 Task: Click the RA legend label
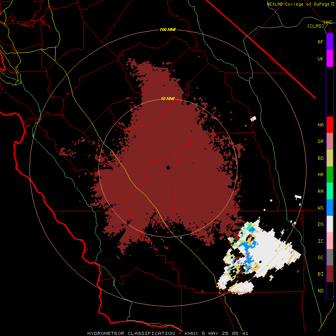coord(320,192)
